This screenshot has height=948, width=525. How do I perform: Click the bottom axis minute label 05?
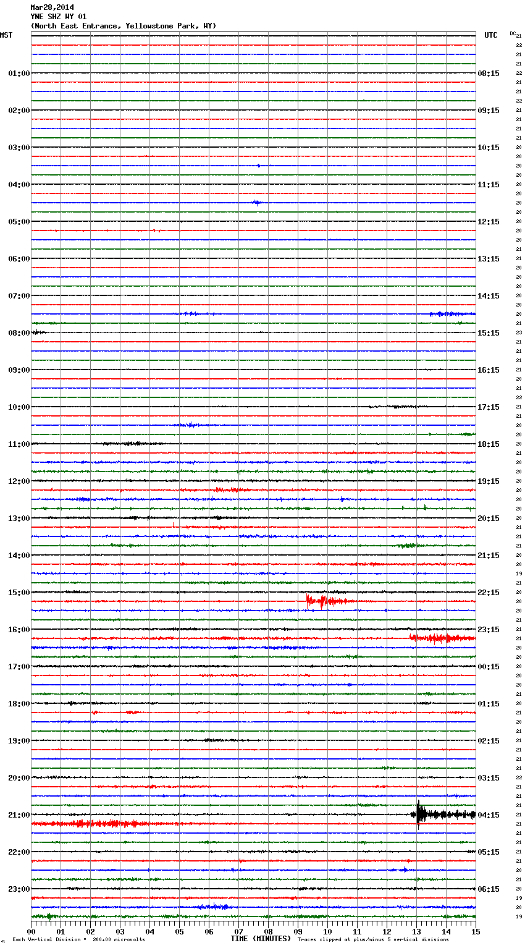(180, 931)
